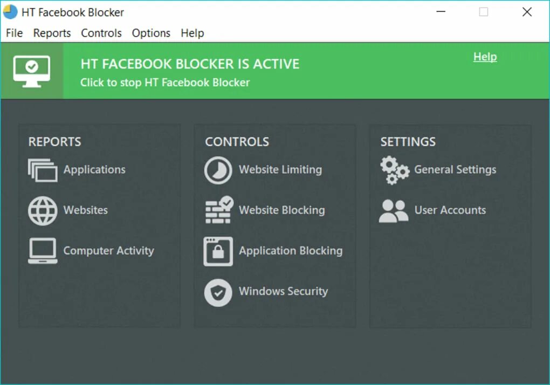
Task: Click the HT Facebook Blocker title bar logo
Action: [10, 11]
